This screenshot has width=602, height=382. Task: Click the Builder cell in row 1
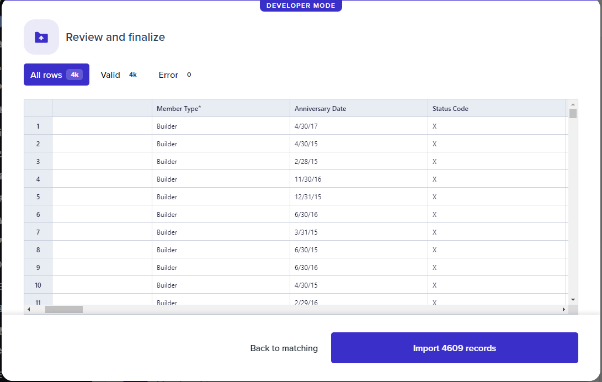click(x=221, y=126)
